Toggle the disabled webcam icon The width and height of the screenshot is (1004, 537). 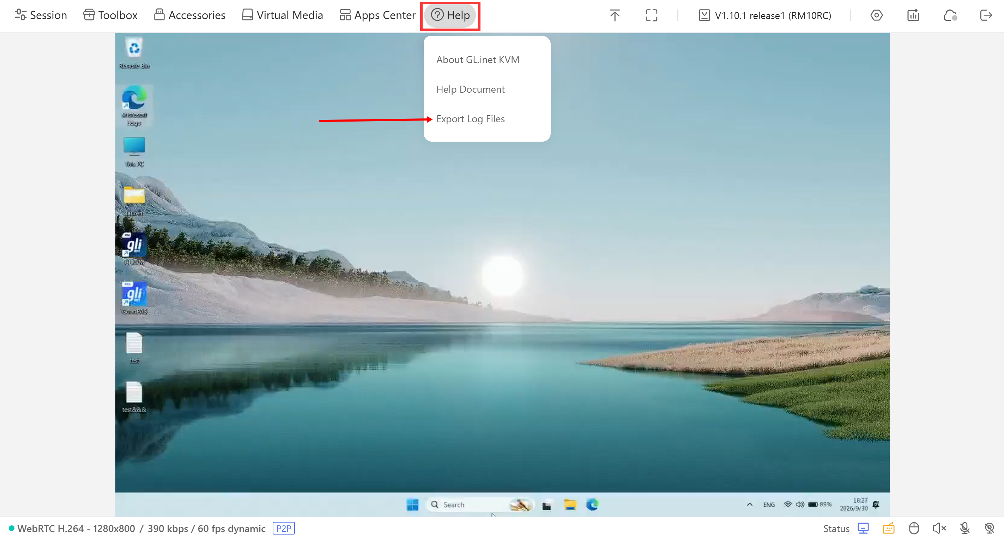click(x=990, y=529)
